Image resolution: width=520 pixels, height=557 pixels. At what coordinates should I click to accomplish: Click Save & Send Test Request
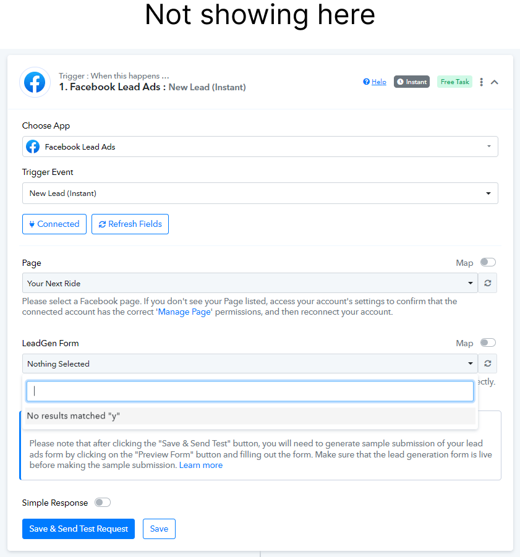(79, 529)
